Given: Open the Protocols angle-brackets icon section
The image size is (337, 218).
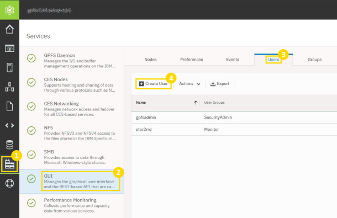Looking at the screenshot, I should pyautogui.click(x=9, y=125).
